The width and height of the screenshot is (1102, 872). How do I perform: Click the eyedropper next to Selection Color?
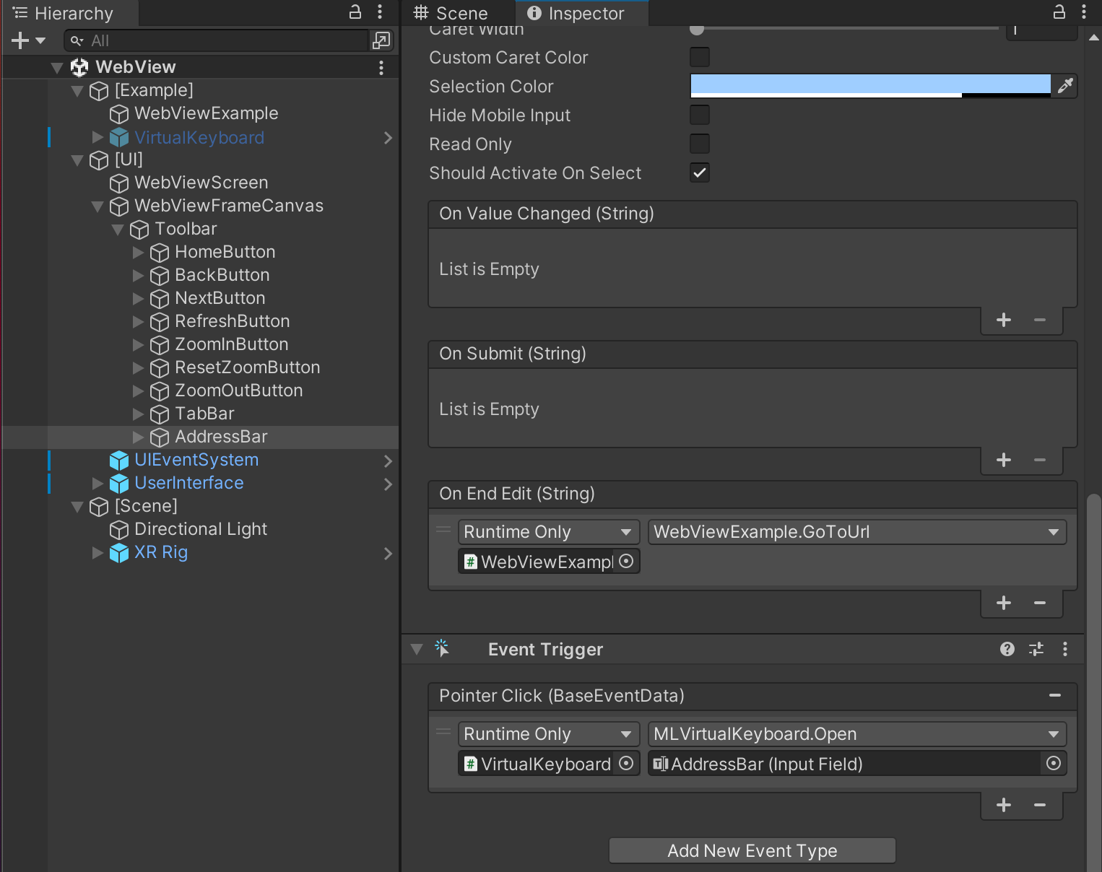(x=1066, y=86)
